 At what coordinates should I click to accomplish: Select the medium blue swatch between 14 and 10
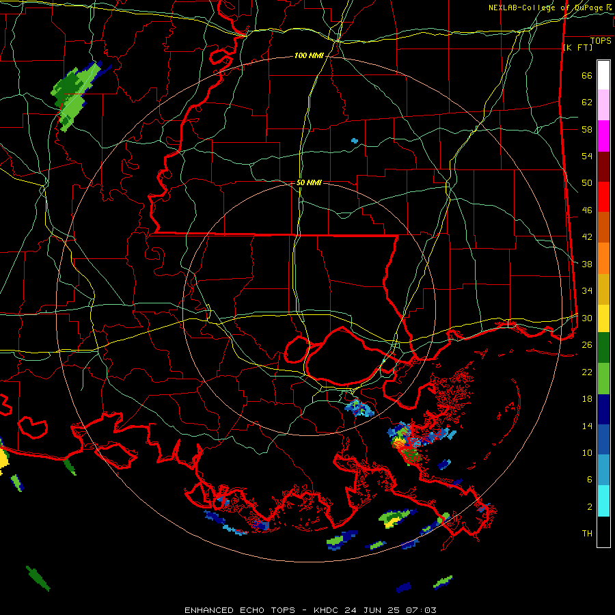(x=603, y=439)
